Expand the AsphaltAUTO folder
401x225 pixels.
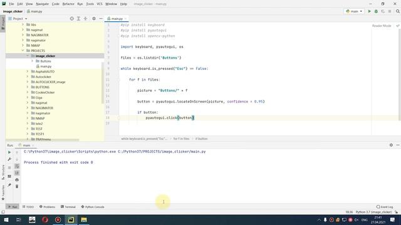(28, 71)
